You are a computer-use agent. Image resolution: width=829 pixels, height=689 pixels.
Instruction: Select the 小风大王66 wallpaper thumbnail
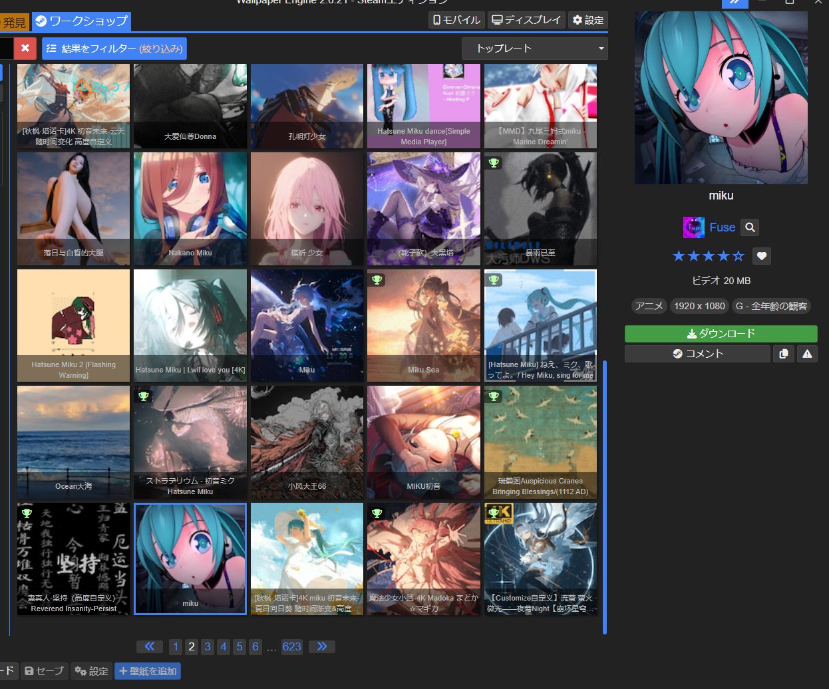point(307,442)
